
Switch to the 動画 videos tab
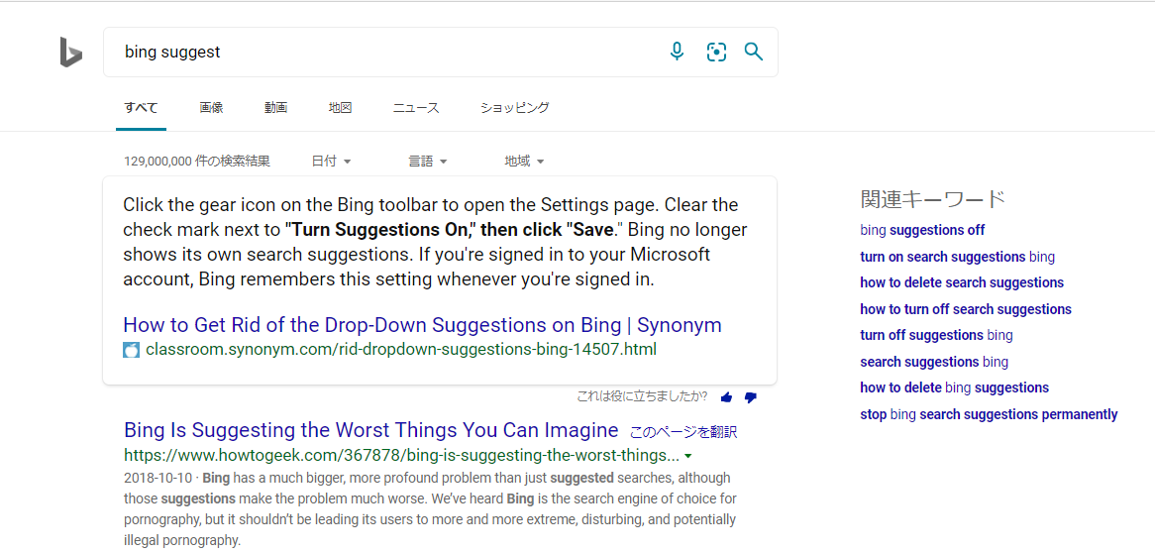[275, 108]
